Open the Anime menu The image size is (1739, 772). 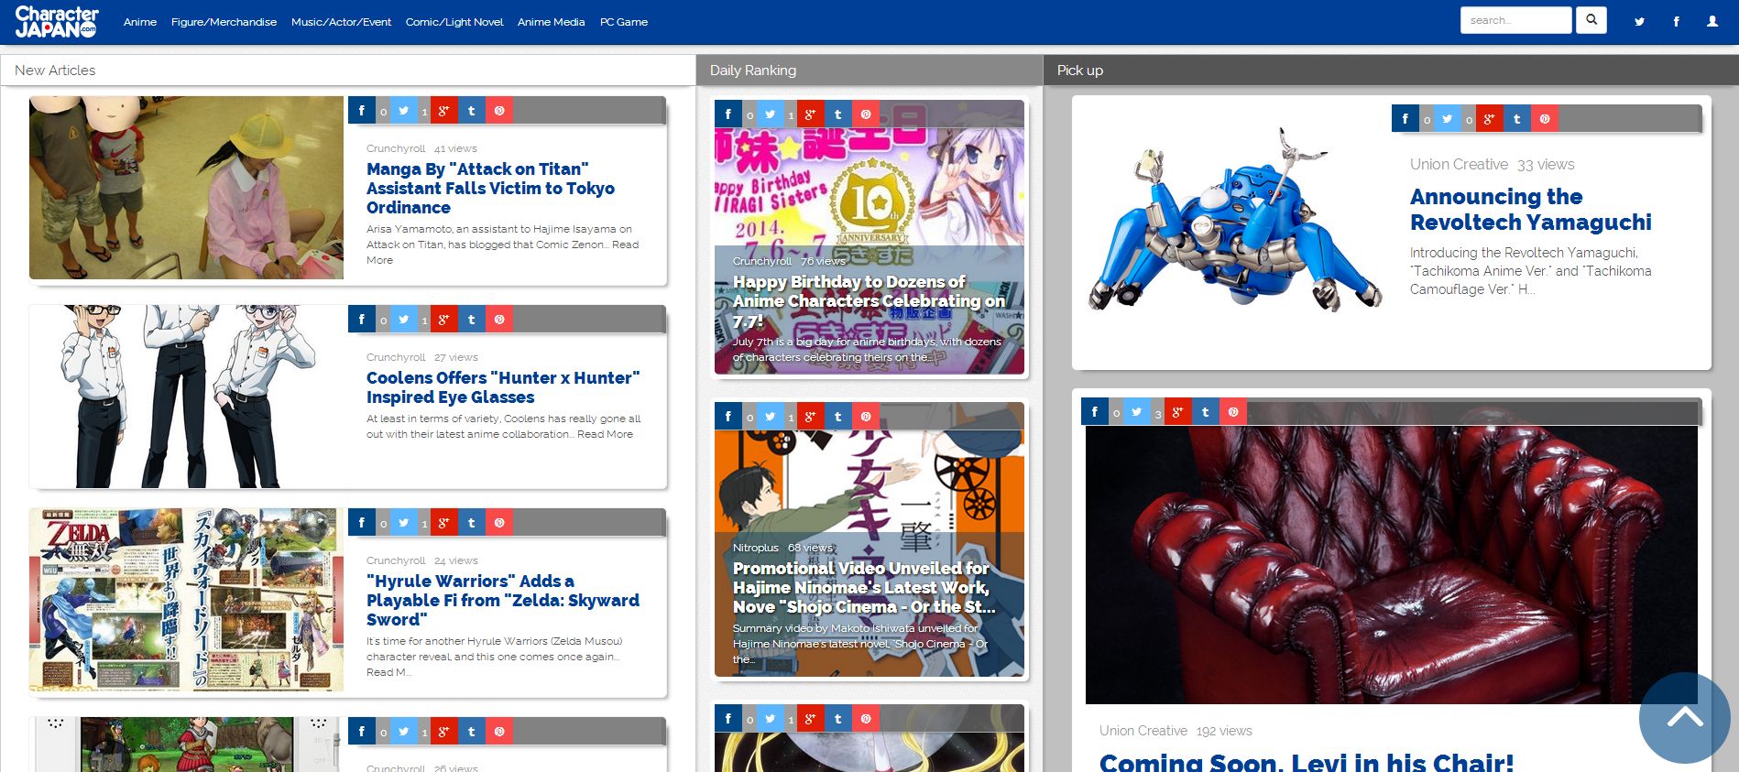pos(140,22)
